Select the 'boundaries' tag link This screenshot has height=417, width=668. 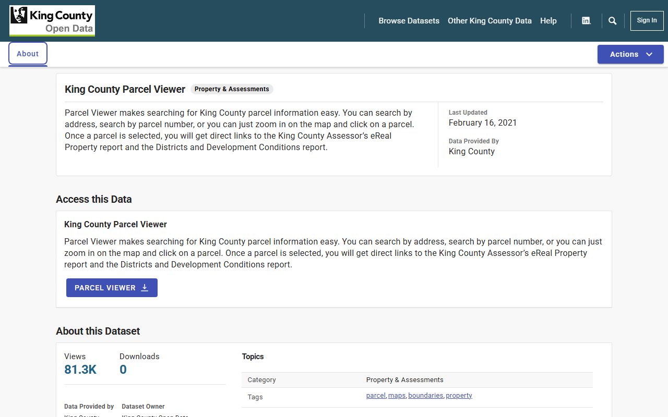click(x=425, y=396)
